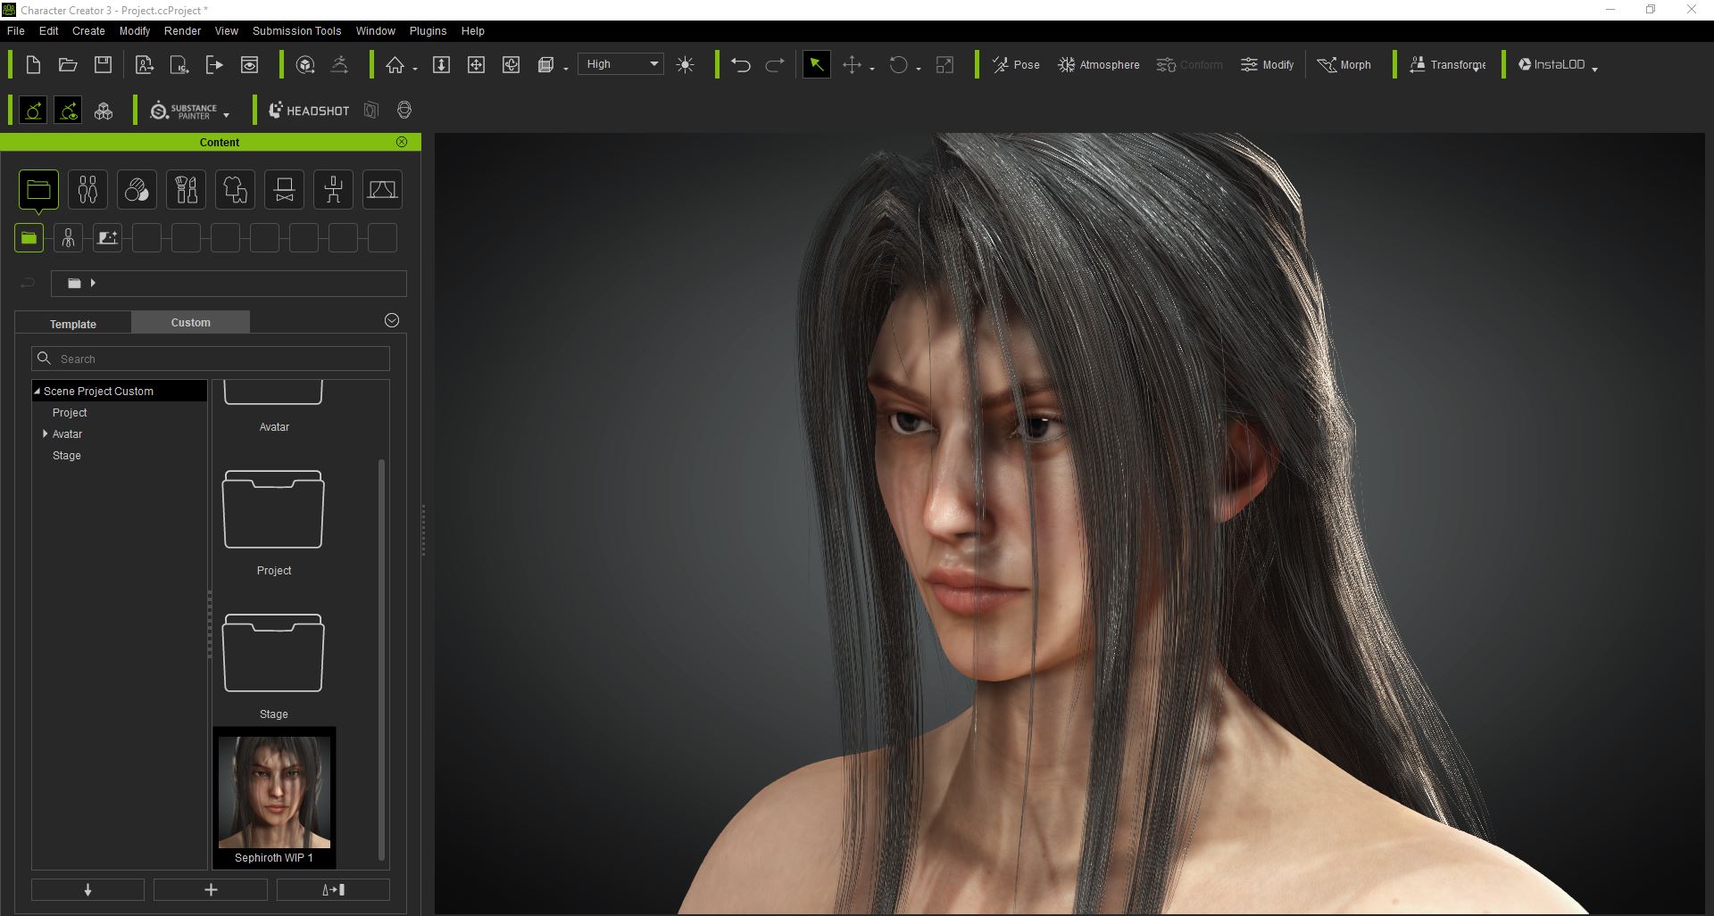1714x916 pixels.
Task: Click the view cube display icon
Action: click(545, 64)
